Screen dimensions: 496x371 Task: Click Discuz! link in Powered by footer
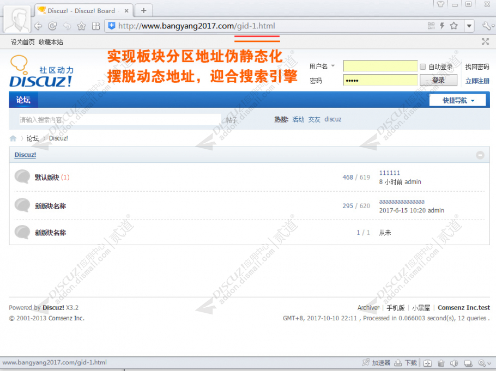click(53, 307)
